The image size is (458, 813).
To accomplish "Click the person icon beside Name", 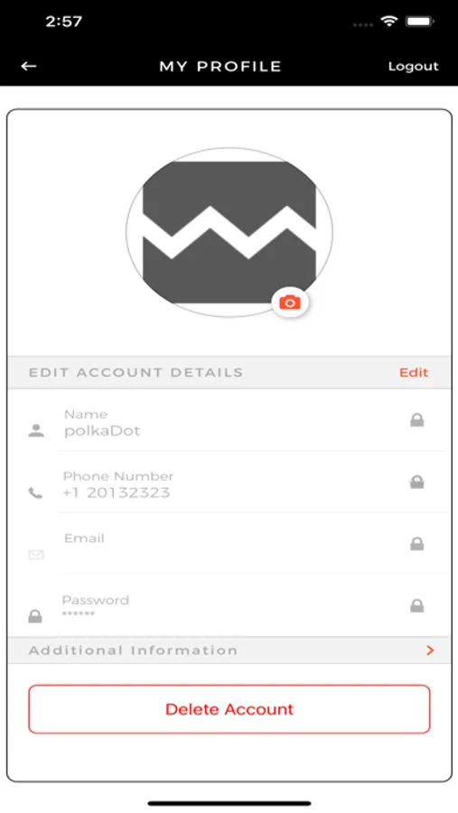I will [x=36, y=431].
